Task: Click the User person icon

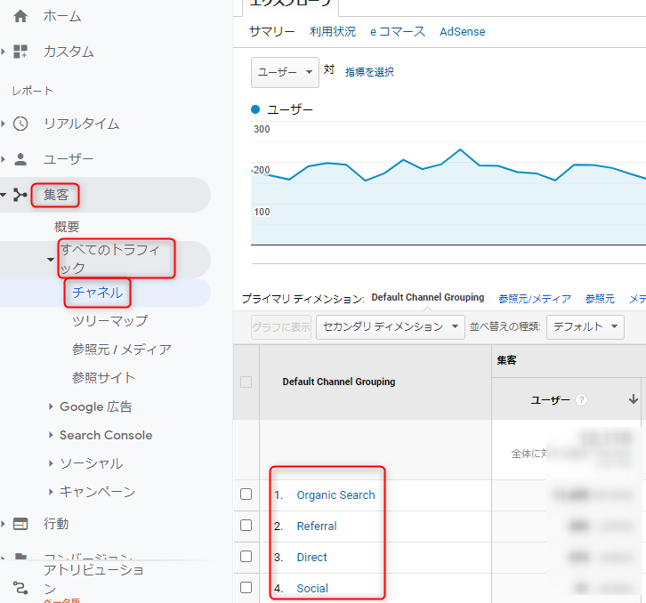Action: coord(20,159)
